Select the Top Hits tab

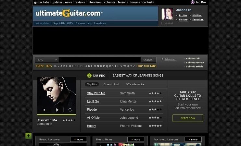(92, 84)
